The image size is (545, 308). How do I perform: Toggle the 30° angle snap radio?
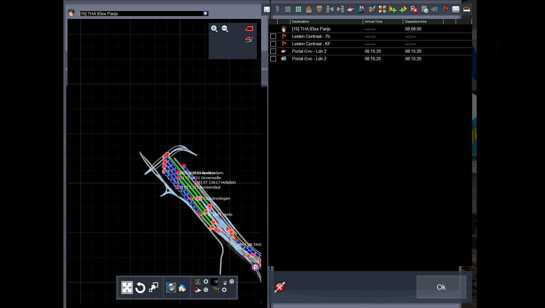point(206,282)
